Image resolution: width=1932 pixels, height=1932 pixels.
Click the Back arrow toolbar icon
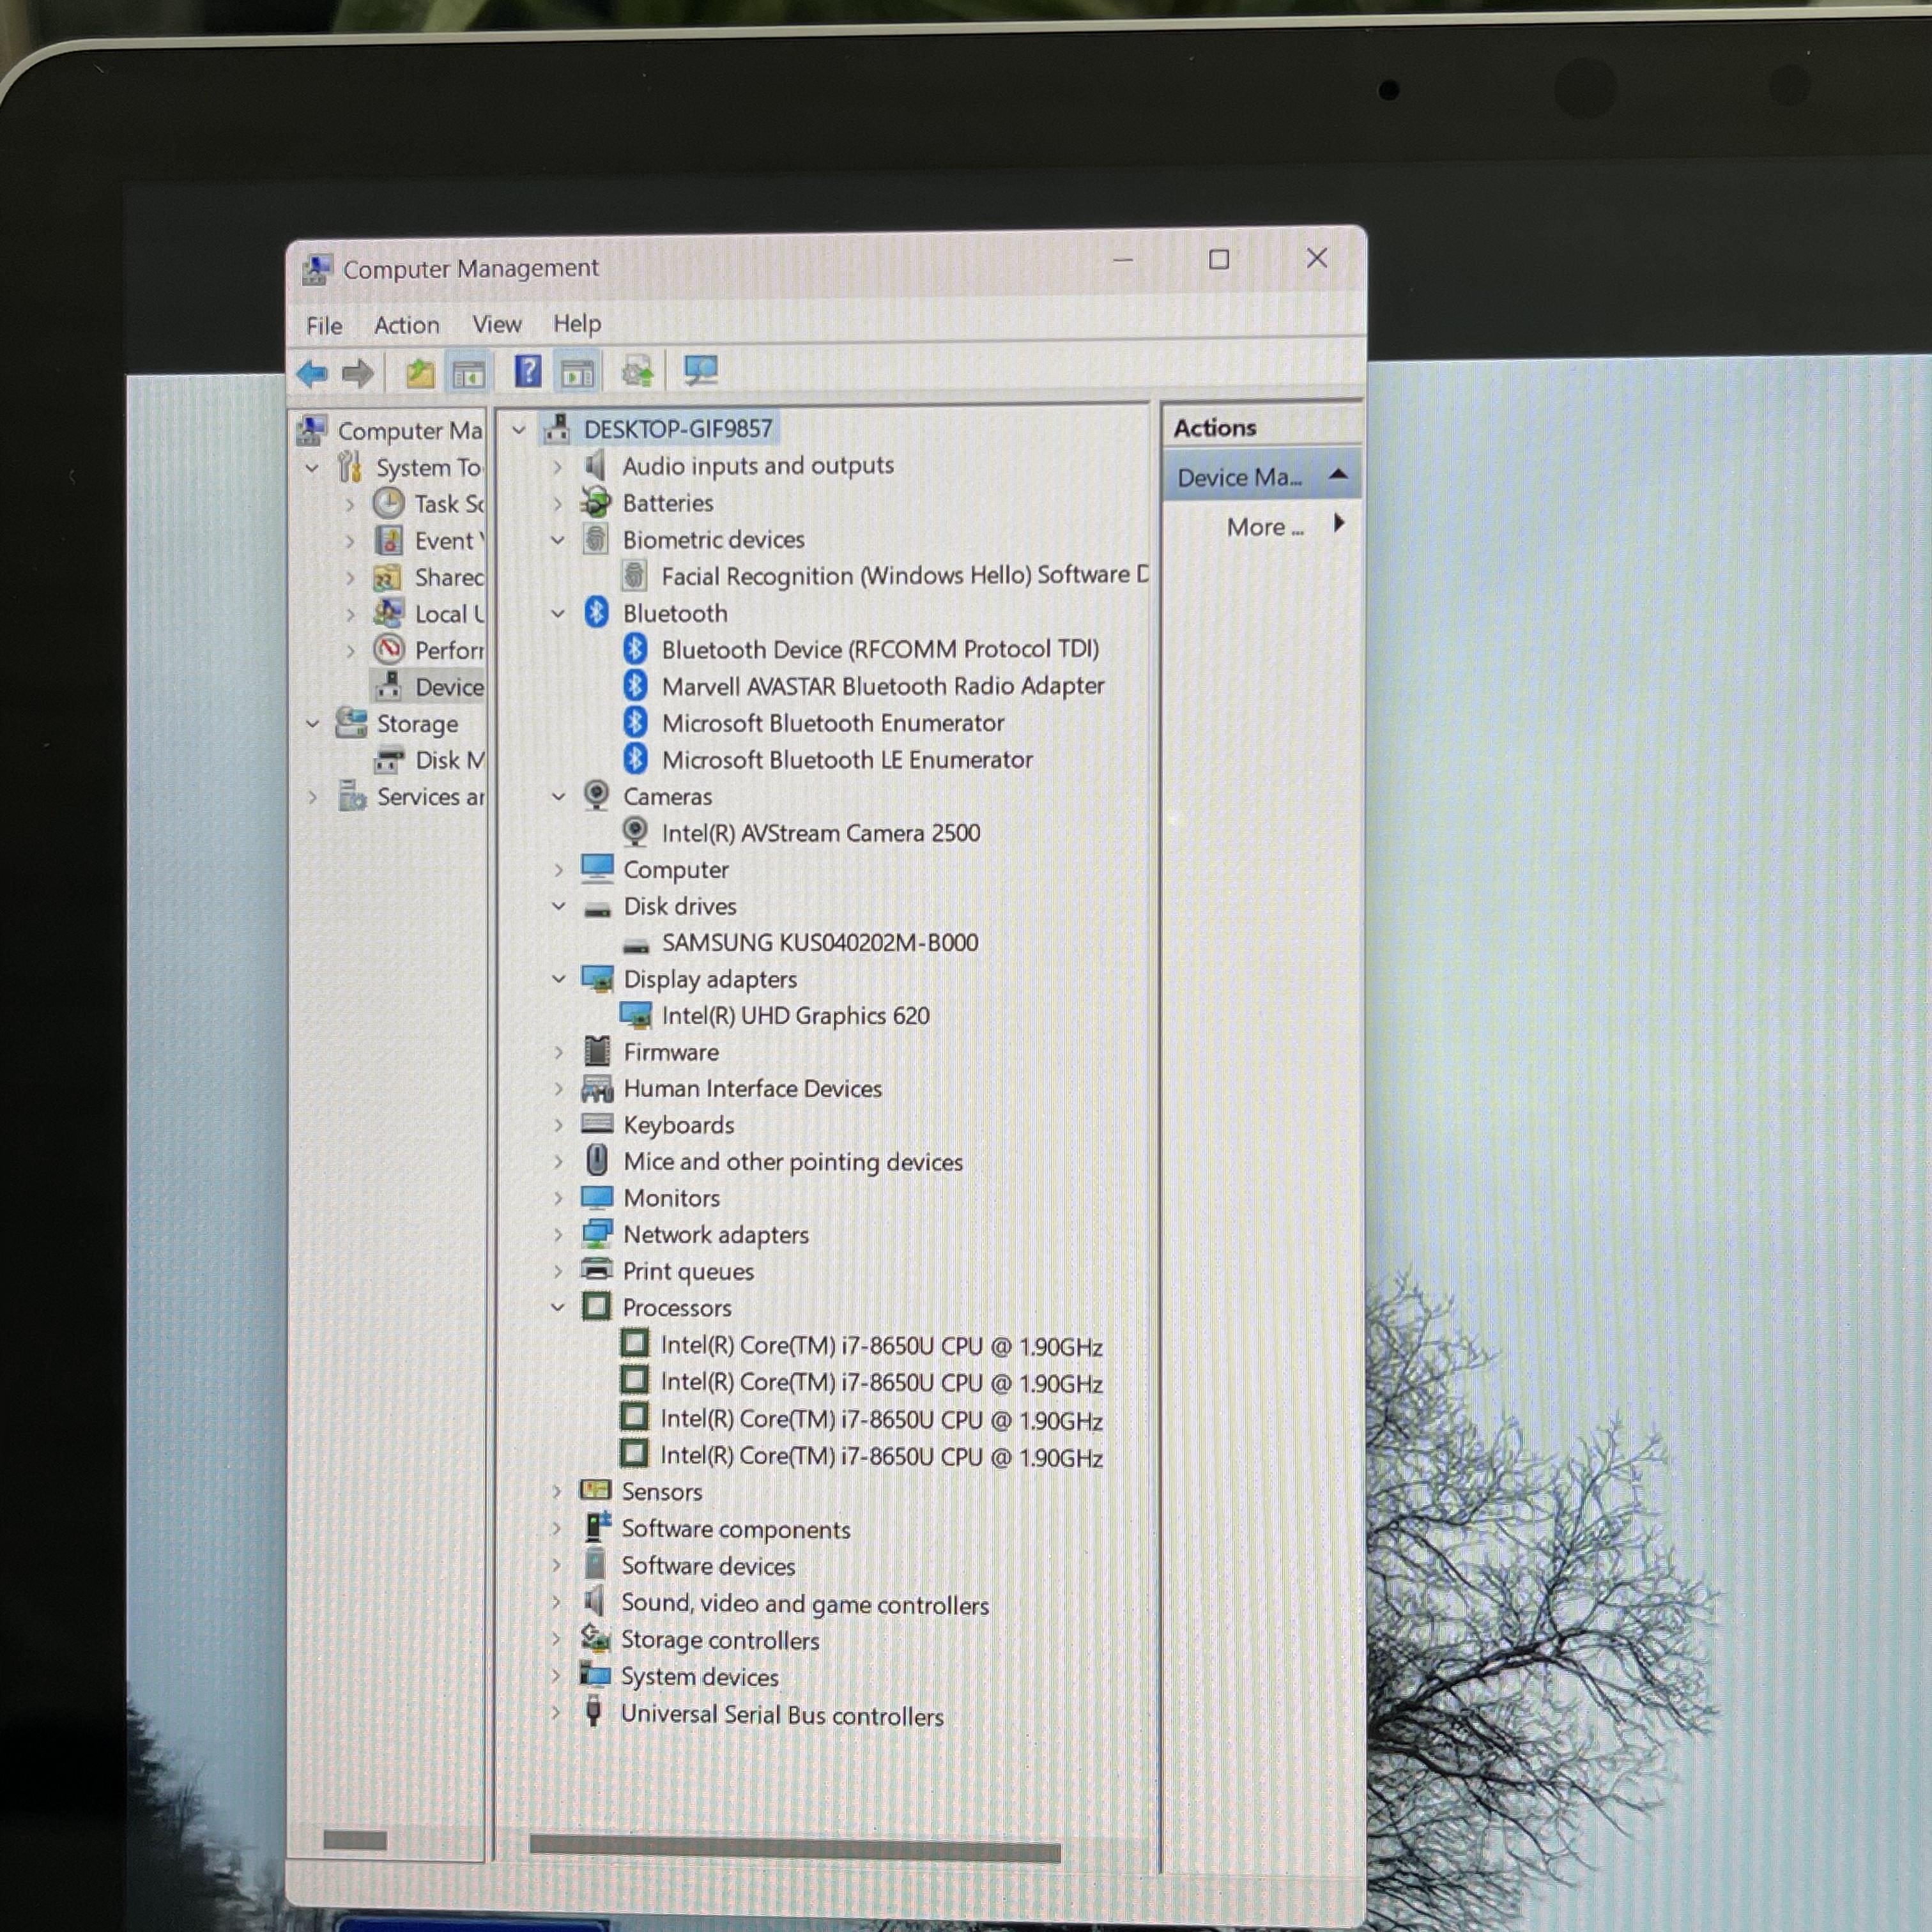point(312,374)
